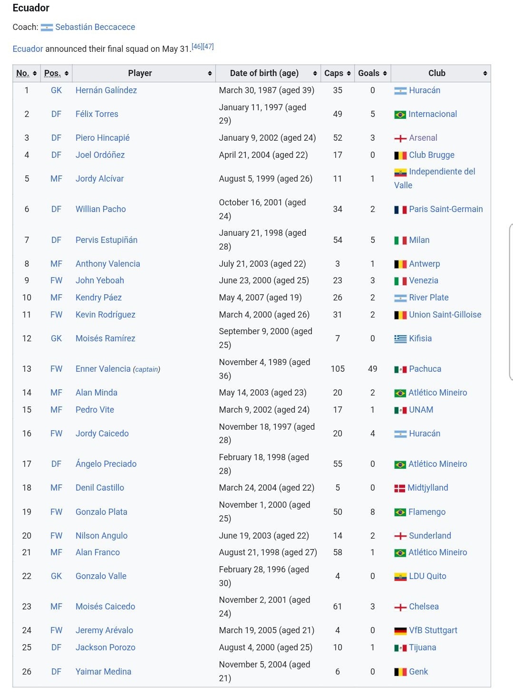This screenshot has width=513, height=695.
Task: Sort table by the No. column arrows
Action: click(x=35, y=73)
